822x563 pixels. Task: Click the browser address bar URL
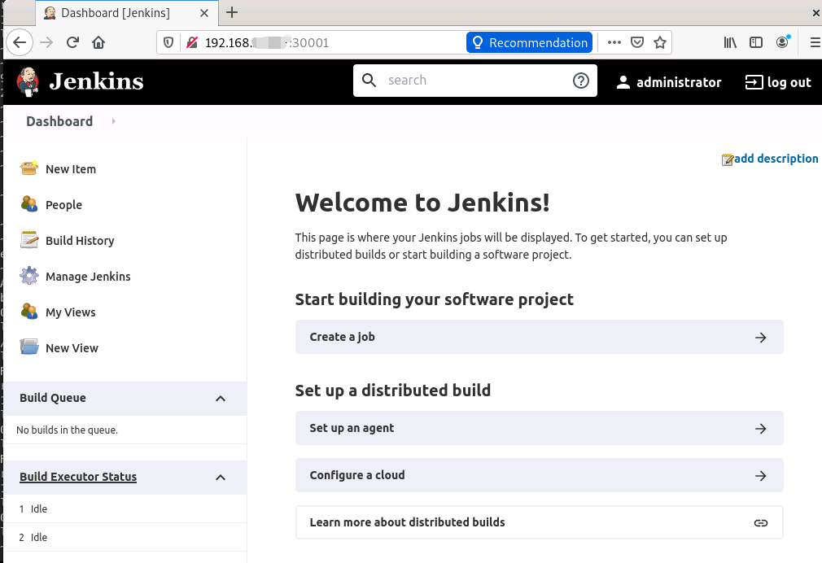coord(267,42)
